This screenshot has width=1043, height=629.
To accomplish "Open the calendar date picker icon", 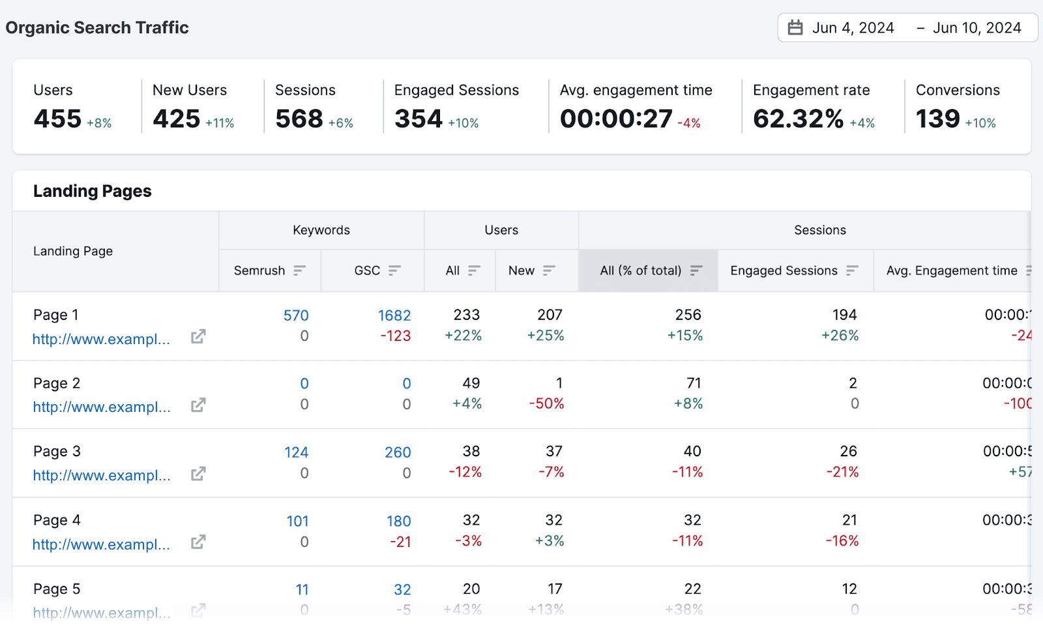I will click(x=795, y=27).
